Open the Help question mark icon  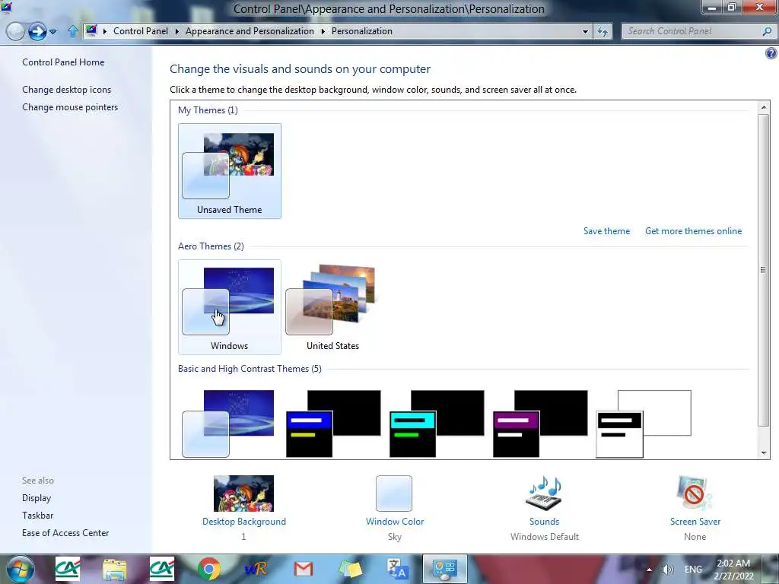(771, 53)
